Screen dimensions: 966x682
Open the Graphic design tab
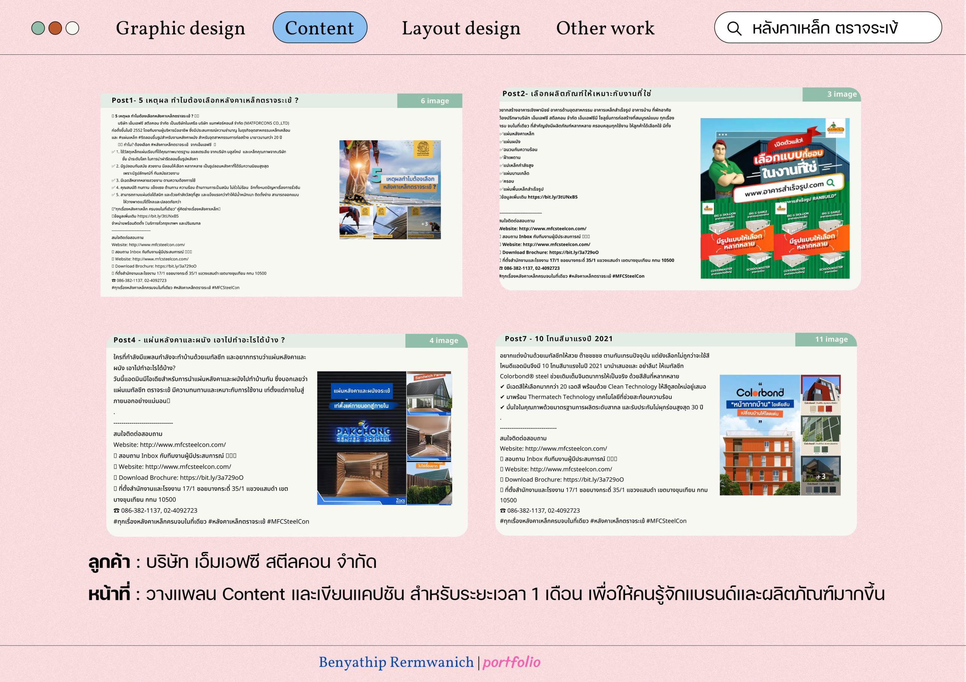pos(180,28)
